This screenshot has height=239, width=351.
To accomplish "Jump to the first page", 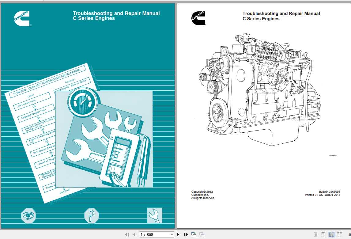I will [127, 234].
